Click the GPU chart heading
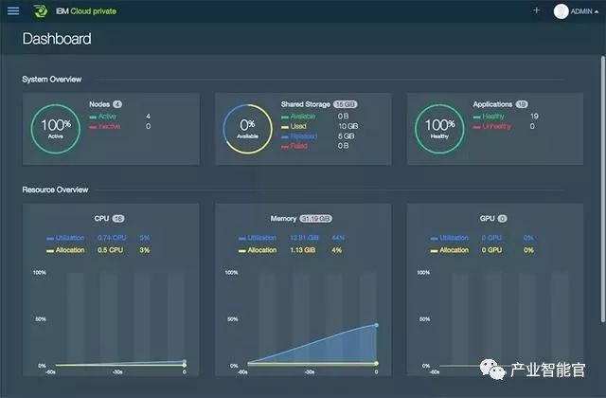The image size is (606, 398). [487, 219]
